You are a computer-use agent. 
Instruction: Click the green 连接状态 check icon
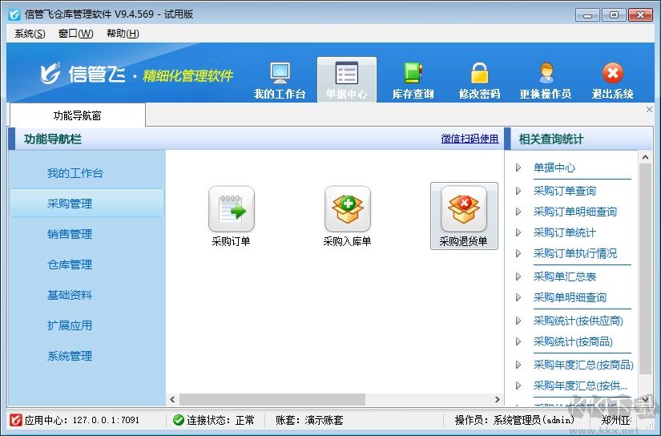coord(179,420)
